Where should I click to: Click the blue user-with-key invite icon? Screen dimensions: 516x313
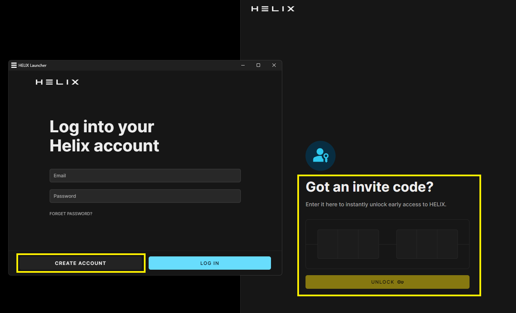(321, 156)
